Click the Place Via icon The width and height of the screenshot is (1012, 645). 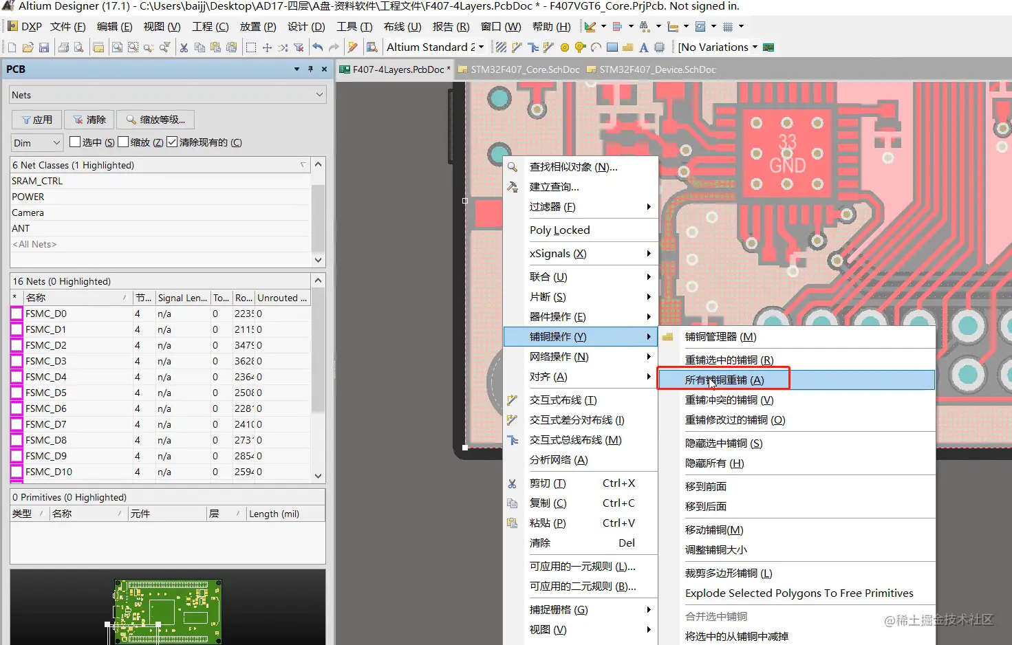point(580,47)
